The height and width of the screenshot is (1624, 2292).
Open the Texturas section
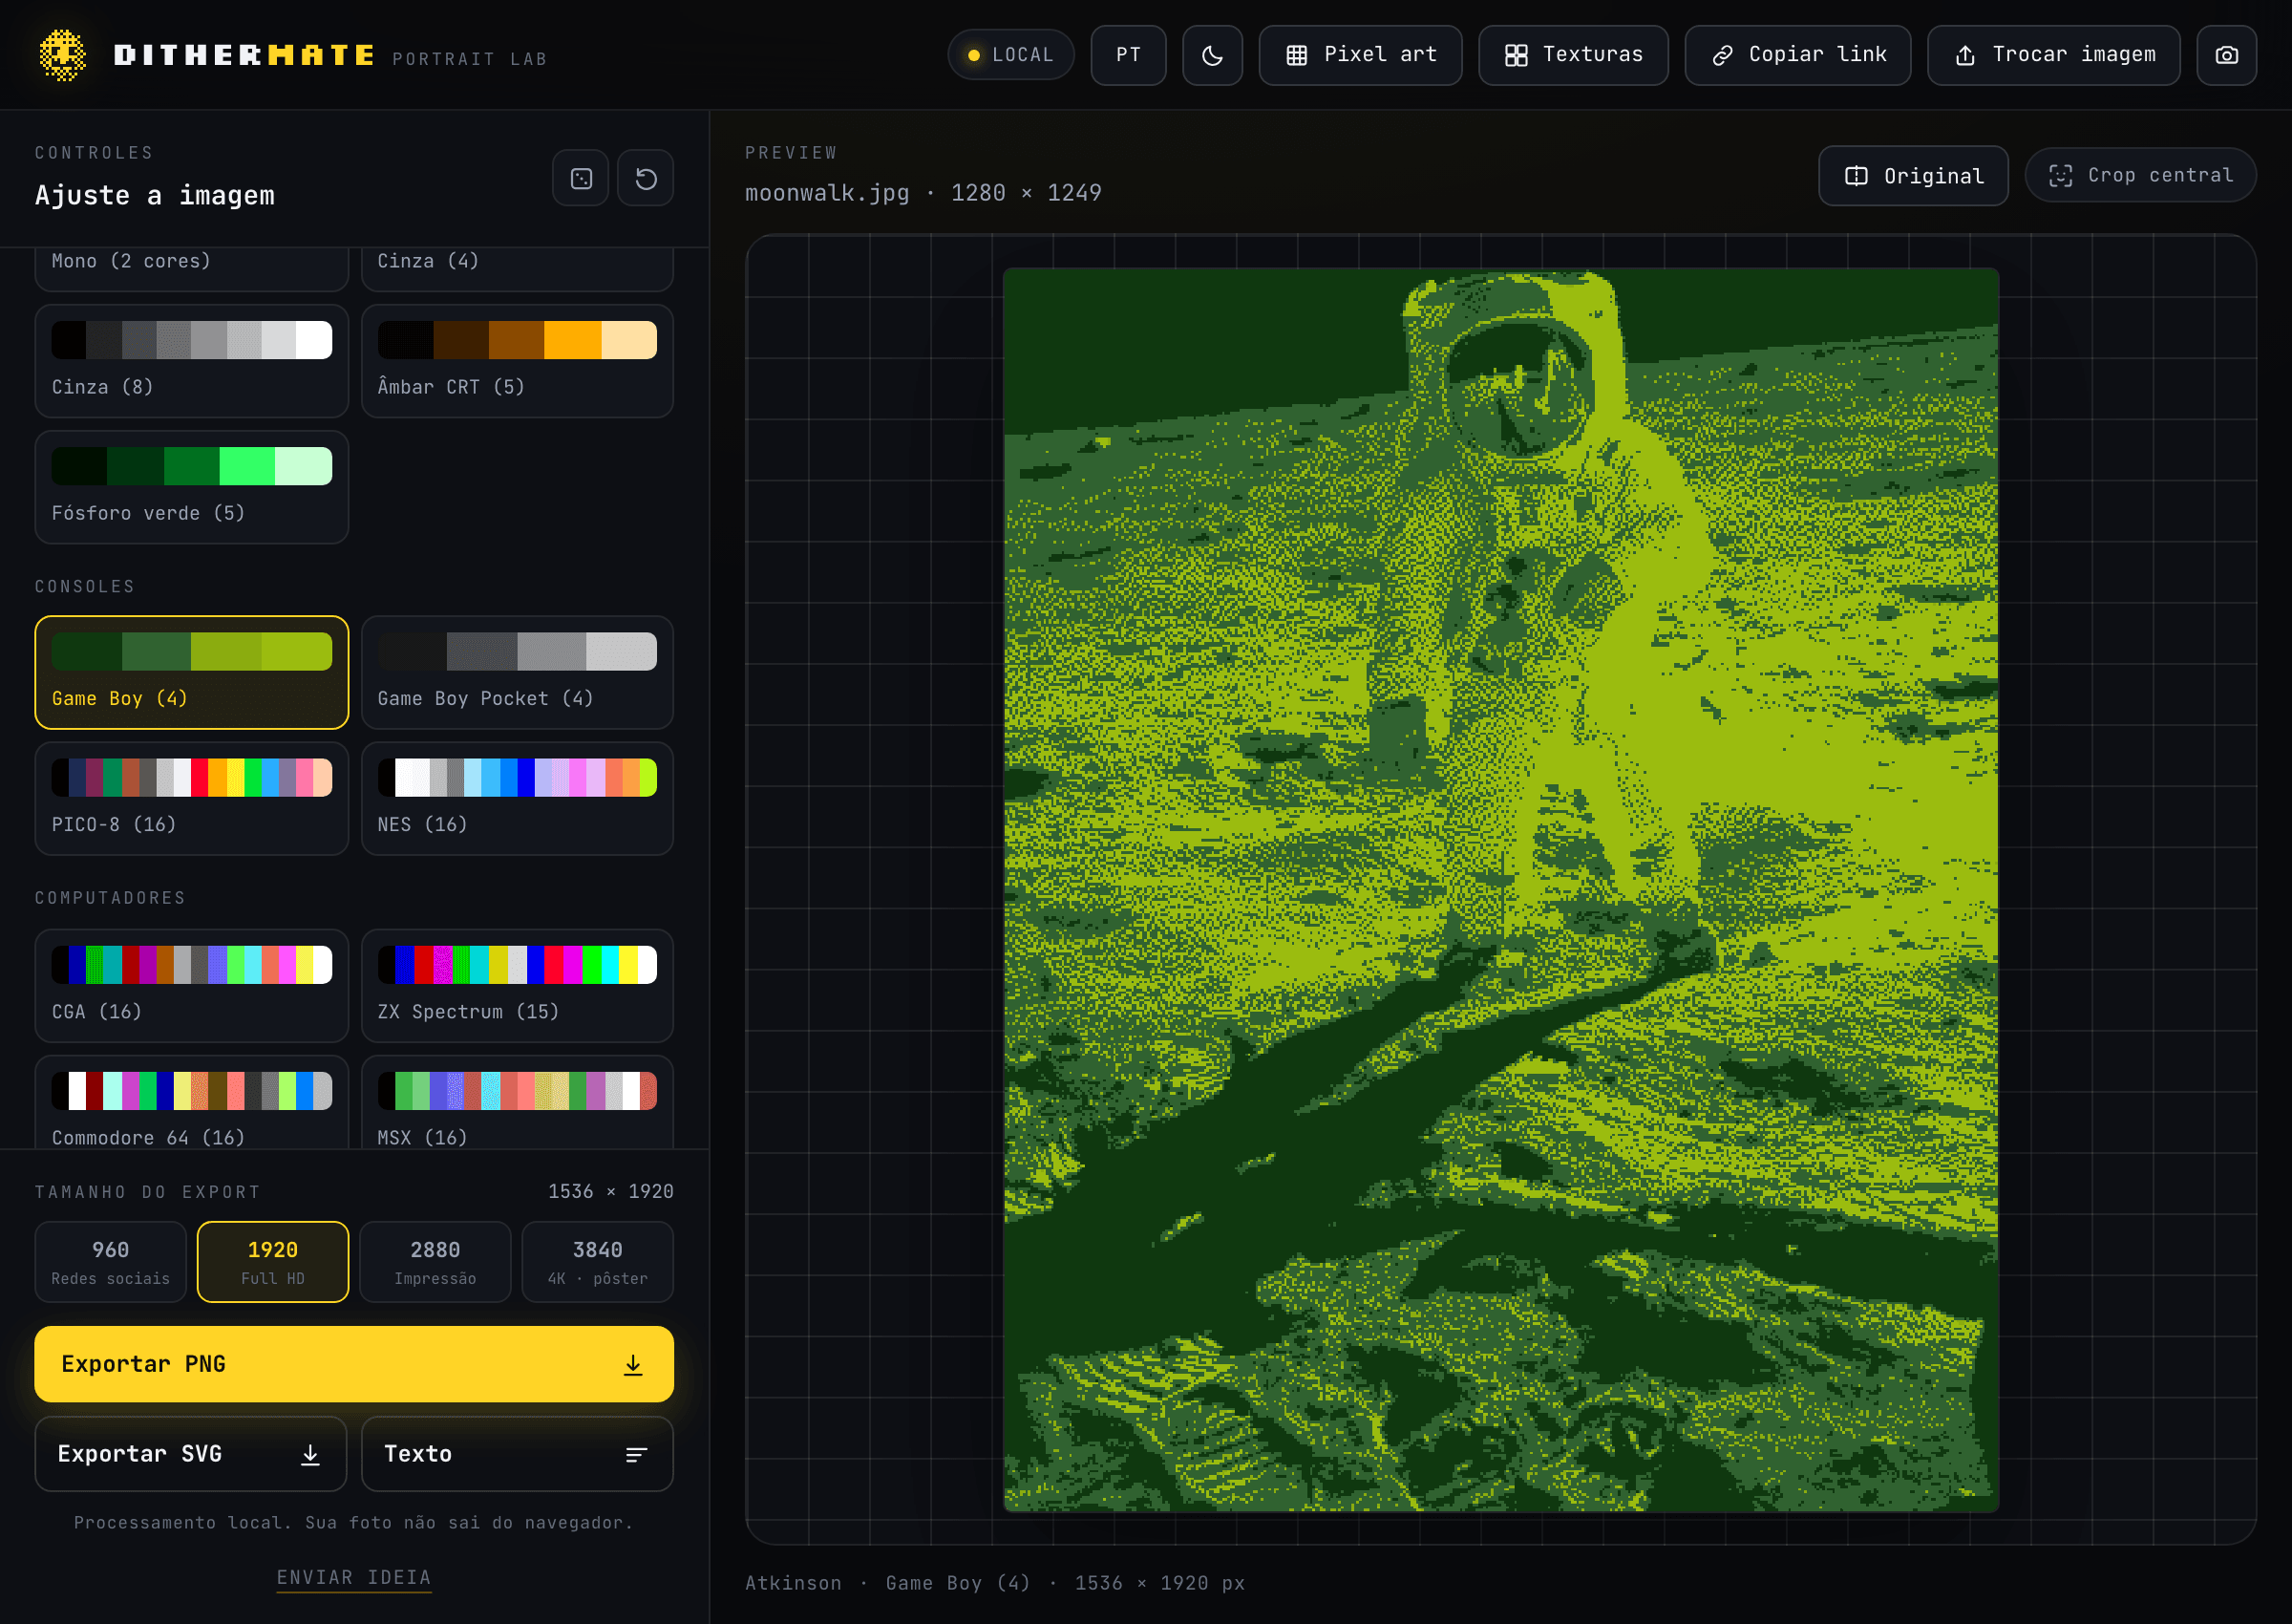pyautogui.click(x=1573, y=55)
